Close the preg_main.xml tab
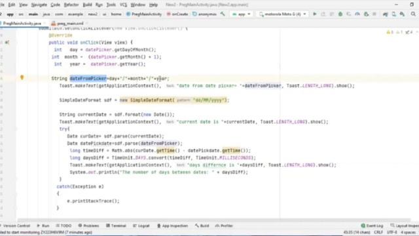This screenshot has height=236, width=419. pos(86,24)
